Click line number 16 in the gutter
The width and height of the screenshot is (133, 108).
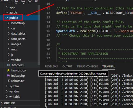pos(48,31)
